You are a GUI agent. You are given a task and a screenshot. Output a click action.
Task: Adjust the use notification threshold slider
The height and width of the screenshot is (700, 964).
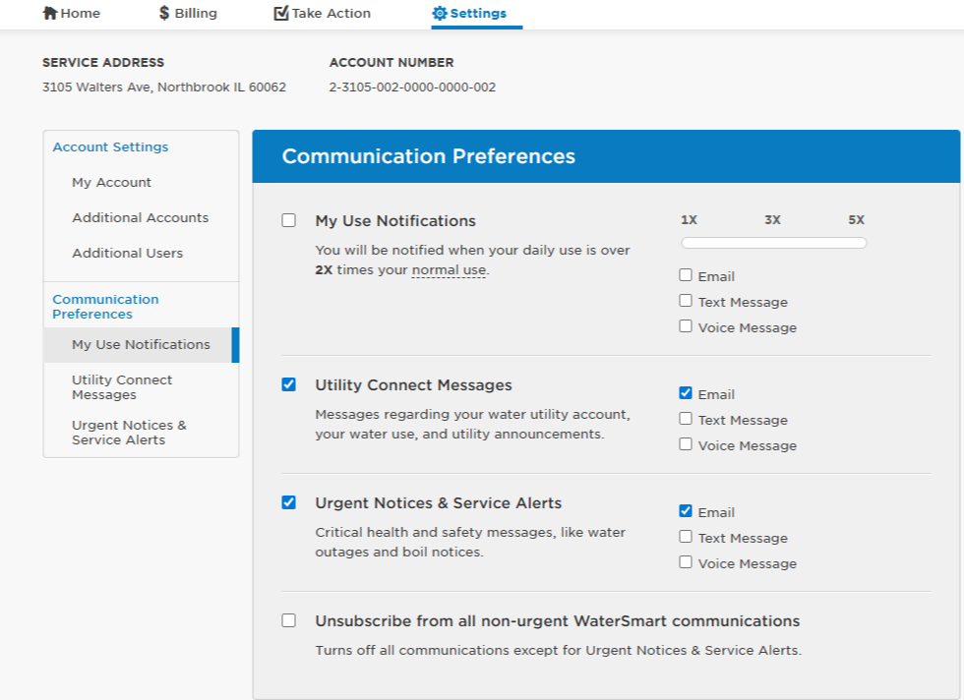[773, 242]
